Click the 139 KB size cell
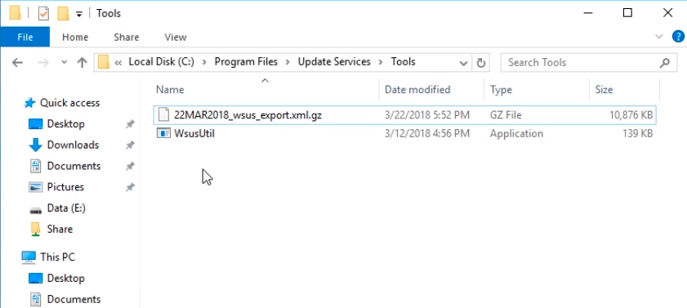This screenshot has height=308, width=687. (x=637, y=133)
